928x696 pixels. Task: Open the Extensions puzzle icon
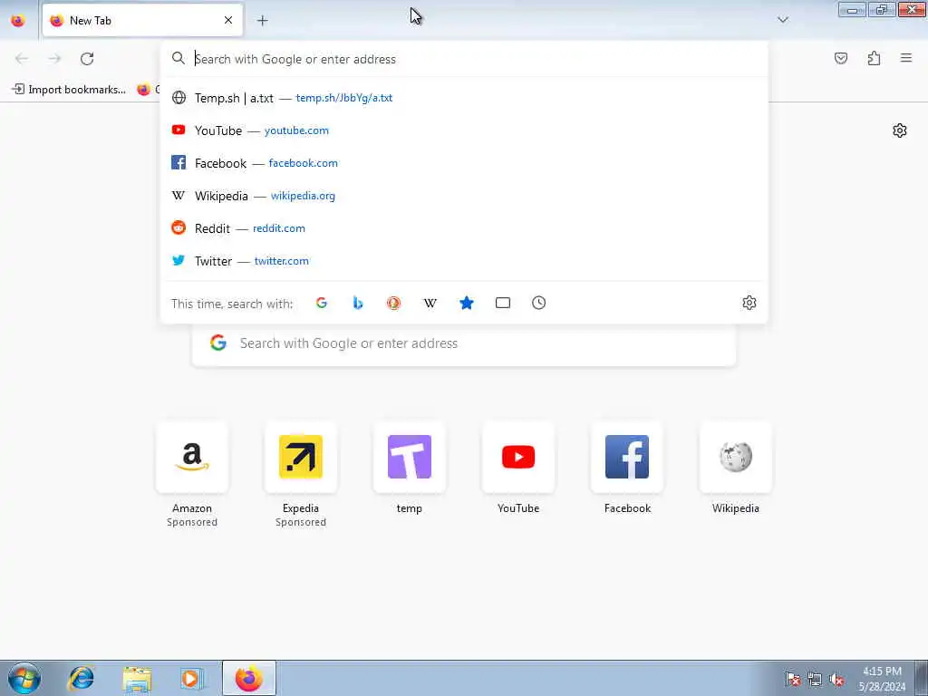874,58
